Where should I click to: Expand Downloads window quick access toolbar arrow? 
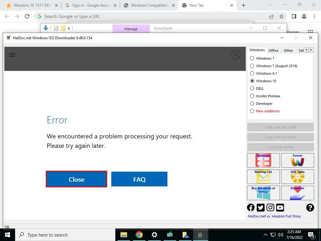69,29
